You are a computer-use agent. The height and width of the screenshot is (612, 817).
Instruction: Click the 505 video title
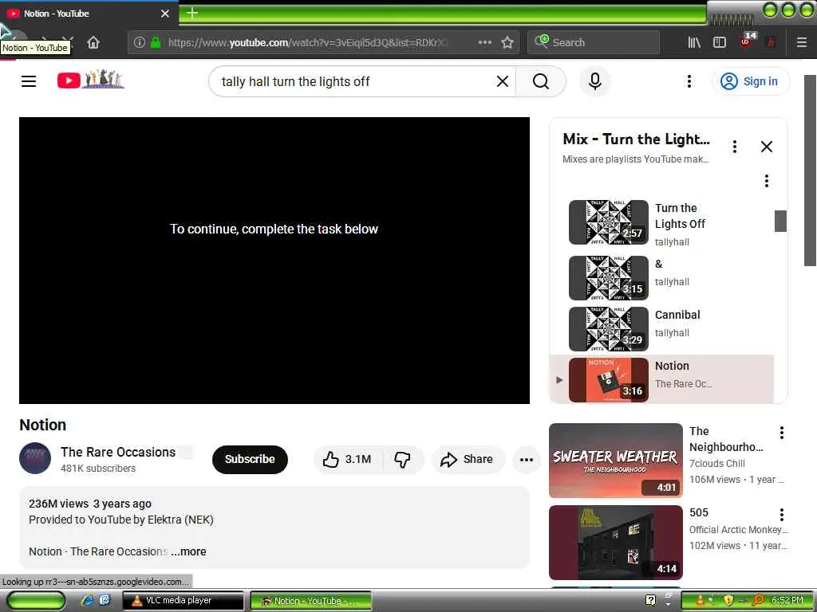pos(699,512)
